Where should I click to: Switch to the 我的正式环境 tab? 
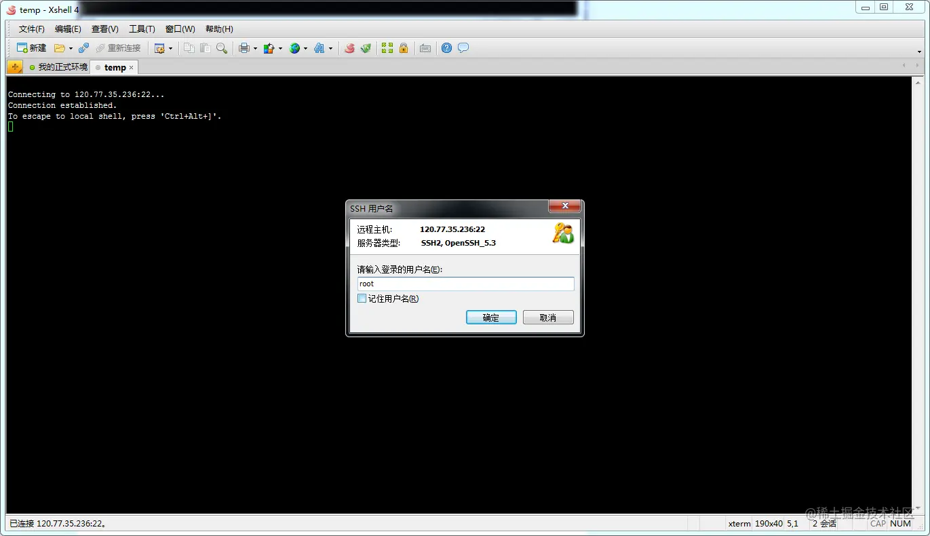pos(58,67)
